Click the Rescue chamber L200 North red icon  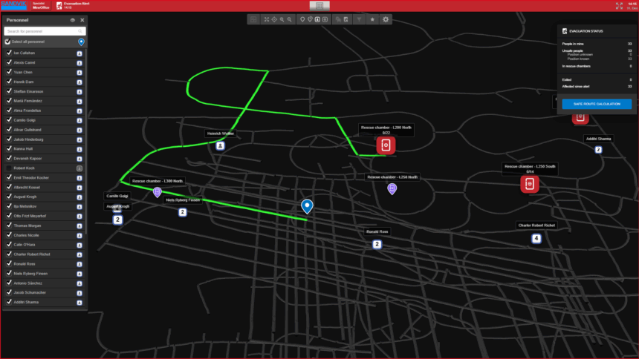(386, 145)
